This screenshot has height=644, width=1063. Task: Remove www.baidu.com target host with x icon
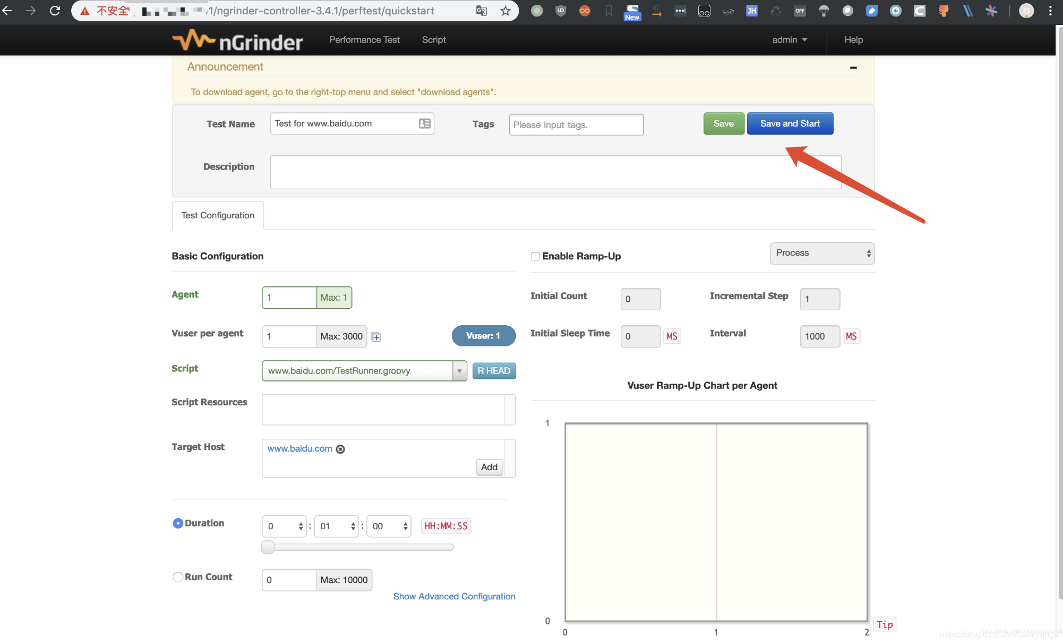340,450
